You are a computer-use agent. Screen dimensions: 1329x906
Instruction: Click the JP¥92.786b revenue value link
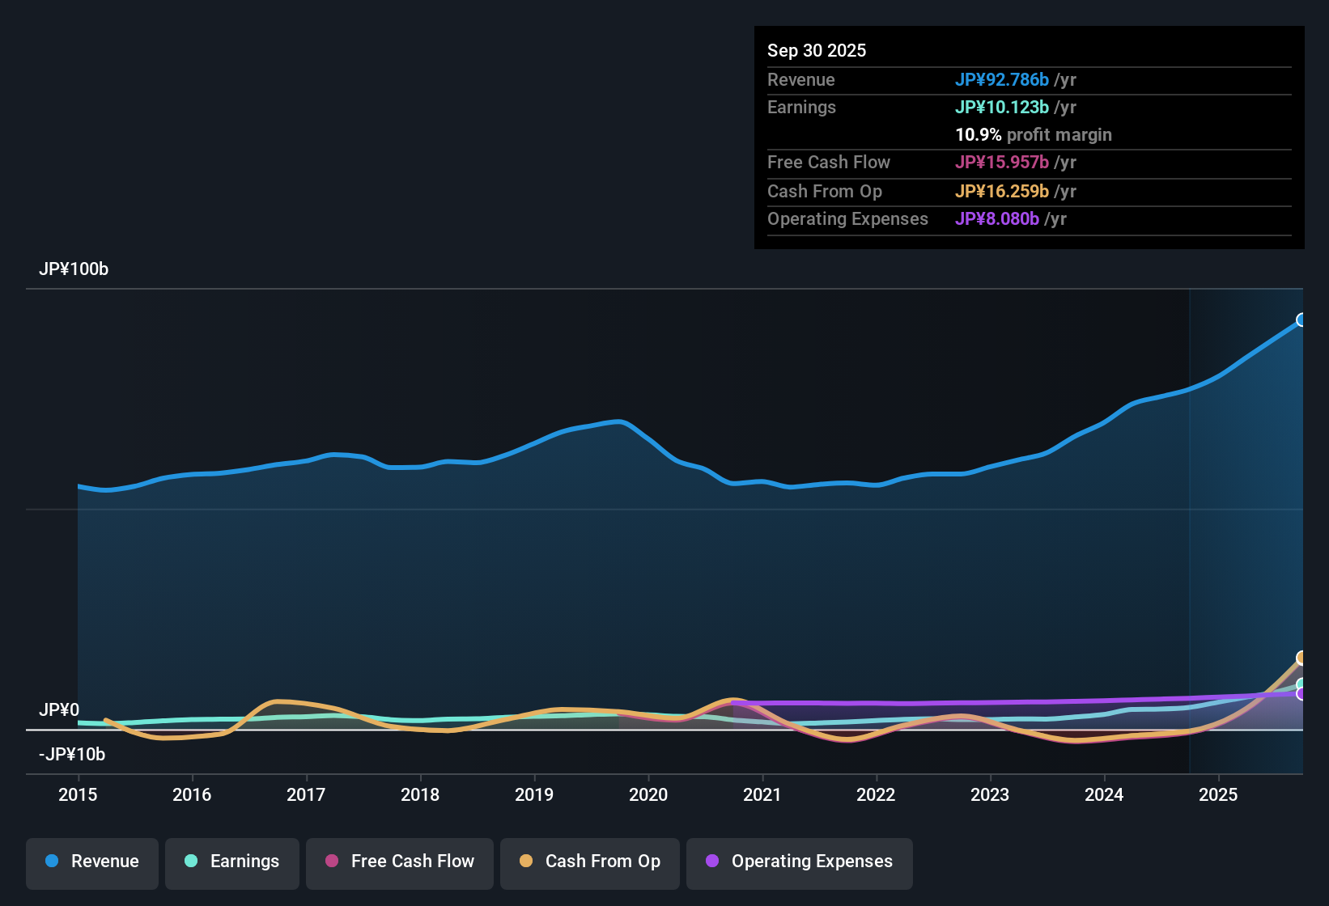[1002, 80]
